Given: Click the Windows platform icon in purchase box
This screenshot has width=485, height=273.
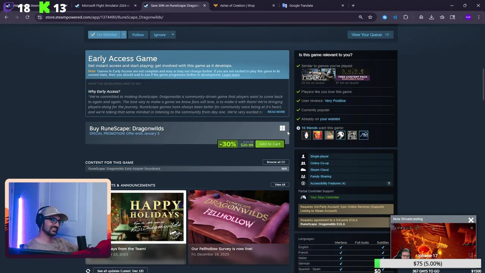Looking at the screenshot, I should [282, 129].
